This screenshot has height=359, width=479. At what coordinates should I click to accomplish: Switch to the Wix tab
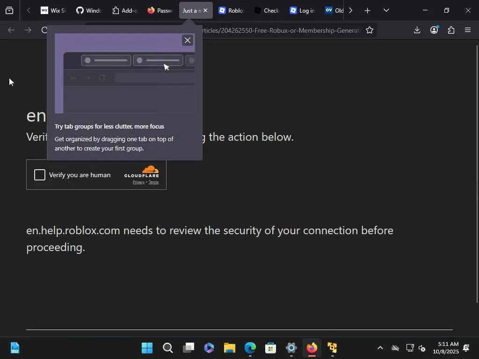53,11
